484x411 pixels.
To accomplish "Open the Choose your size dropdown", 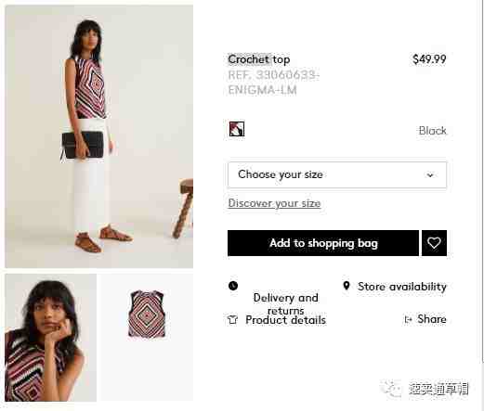I will click(x=337, y=174).
